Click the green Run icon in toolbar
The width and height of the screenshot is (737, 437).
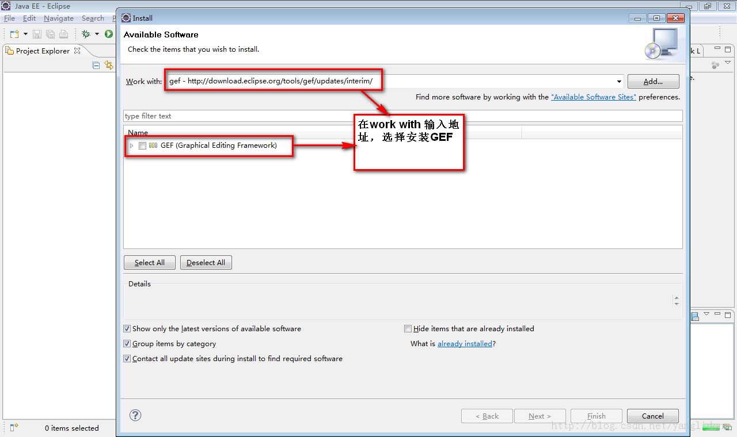click(108, 34)
